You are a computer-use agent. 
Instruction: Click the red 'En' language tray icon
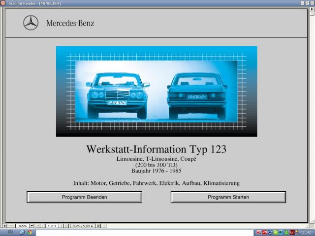click(x=291, y=232)
